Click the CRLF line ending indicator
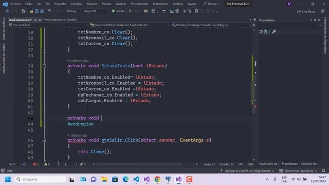The width and height of the screenshot is (329, 185). (x=250, y=164)
